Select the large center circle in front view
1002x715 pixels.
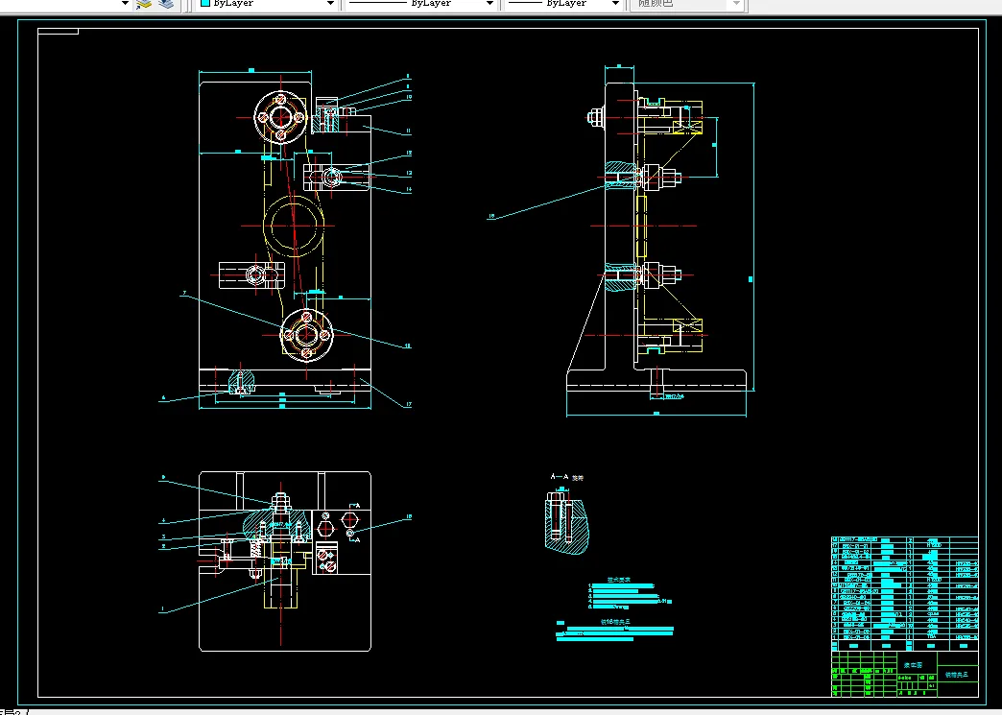(x=294, y=226)
